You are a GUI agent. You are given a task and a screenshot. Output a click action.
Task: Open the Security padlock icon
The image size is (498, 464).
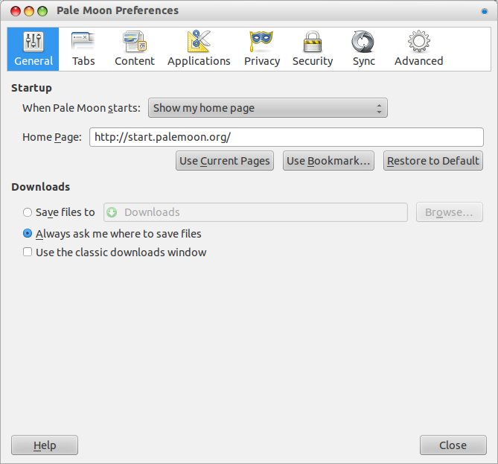[313, 41]
